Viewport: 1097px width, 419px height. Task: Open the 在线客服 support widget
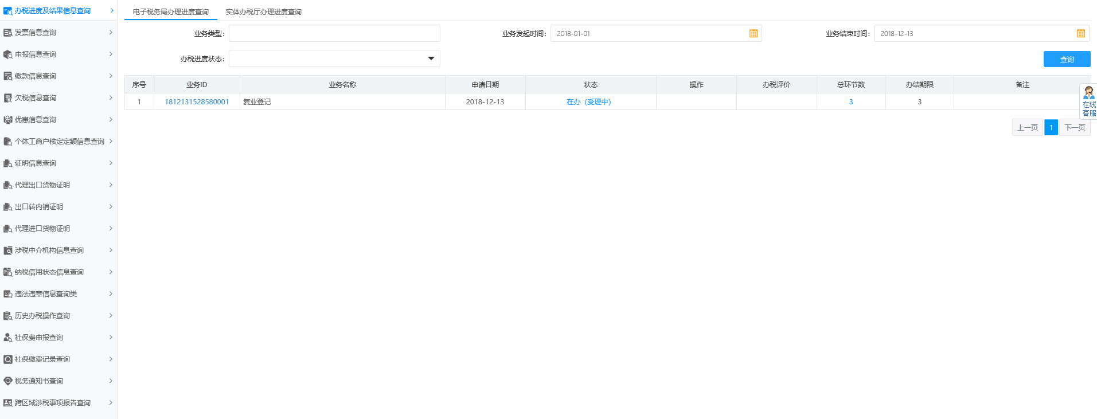[1088, 101]
